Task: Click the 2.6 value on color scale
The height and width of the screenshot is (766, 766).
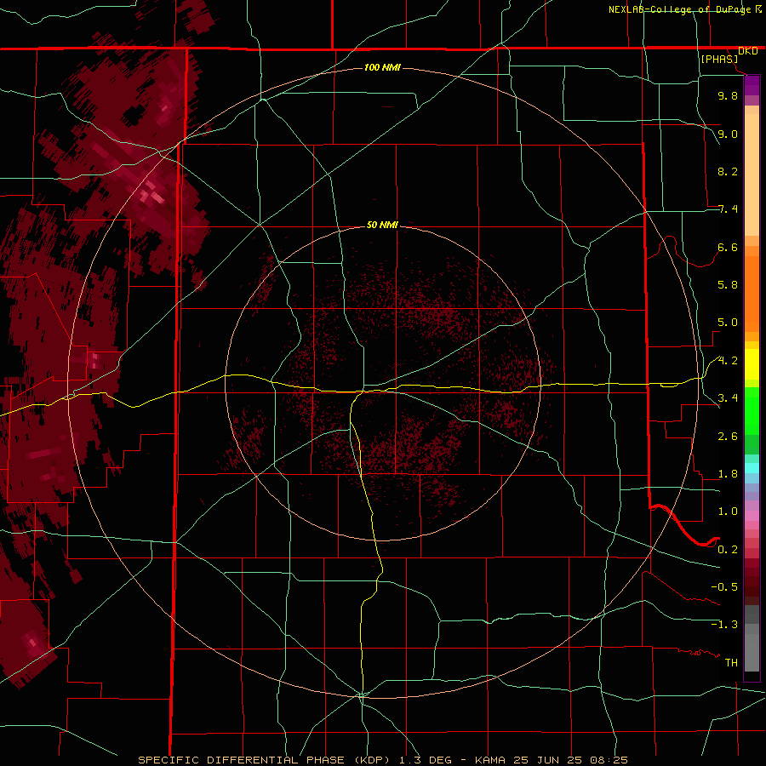Action: pyautogui.click(x=728, y=437)
